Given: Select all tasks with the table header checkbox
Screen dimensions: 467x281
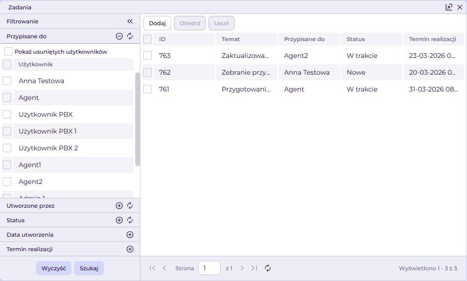Looking at the screenshot, I should click(x=147, y=39).
